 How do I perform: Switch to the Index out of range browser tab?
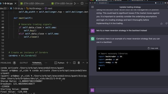click(x=138, y=1)
